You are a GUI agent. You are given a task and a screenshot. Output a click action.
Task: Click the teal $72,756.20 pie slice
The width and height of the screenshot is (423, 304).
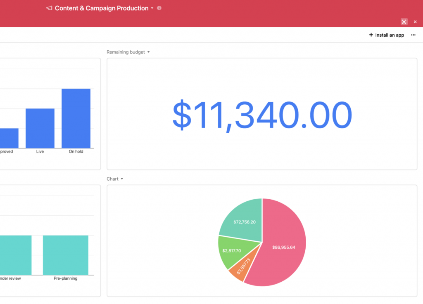pos(244,219)
